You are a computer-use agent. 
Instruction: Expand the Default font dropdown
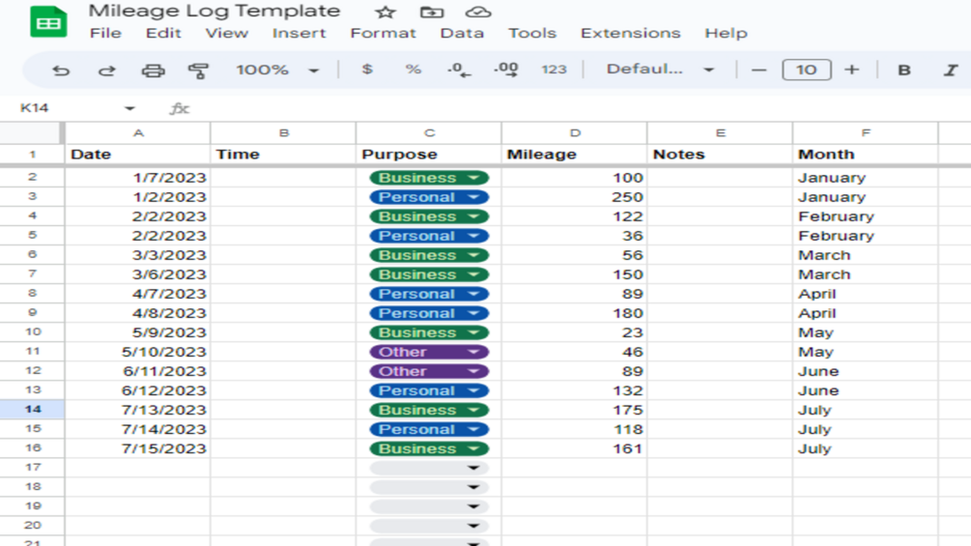point(660,70)
